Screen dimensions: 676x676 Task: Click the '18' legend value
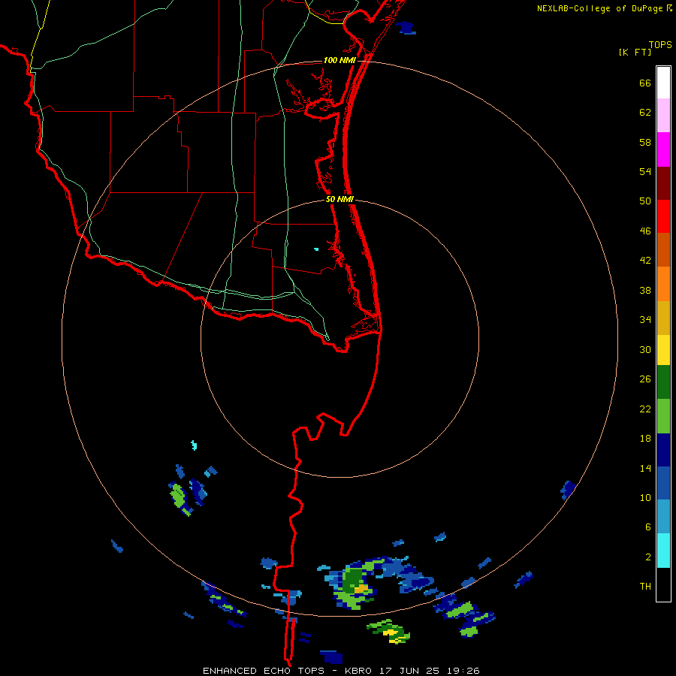(645, 439)
